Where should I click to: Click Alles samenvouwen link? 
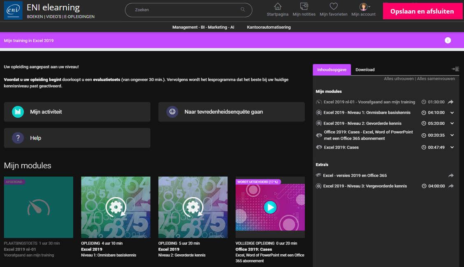(436, 78)
